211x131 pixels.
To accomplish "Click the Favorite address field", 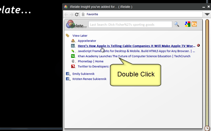I will coord(141,14).
